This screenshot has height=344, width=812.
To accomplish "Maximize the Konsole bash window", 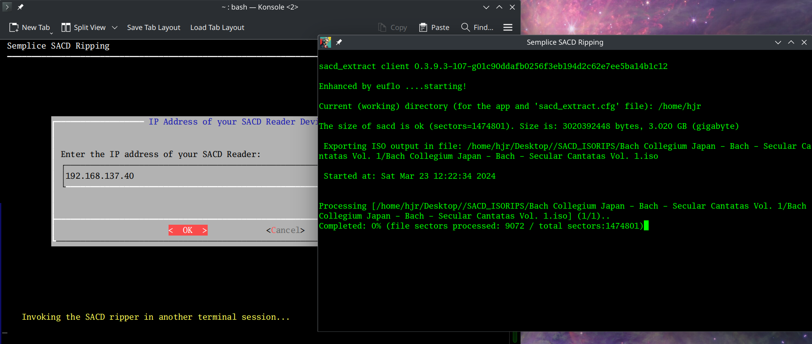I will click(x=499, y=7).
